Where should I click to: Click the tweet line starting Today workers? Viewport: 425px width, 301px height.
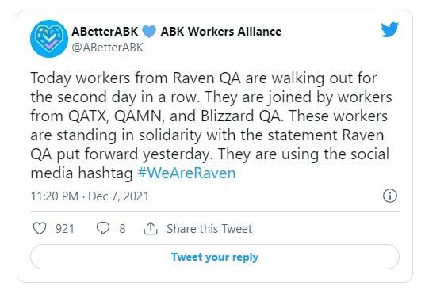(x=204, y=78)
